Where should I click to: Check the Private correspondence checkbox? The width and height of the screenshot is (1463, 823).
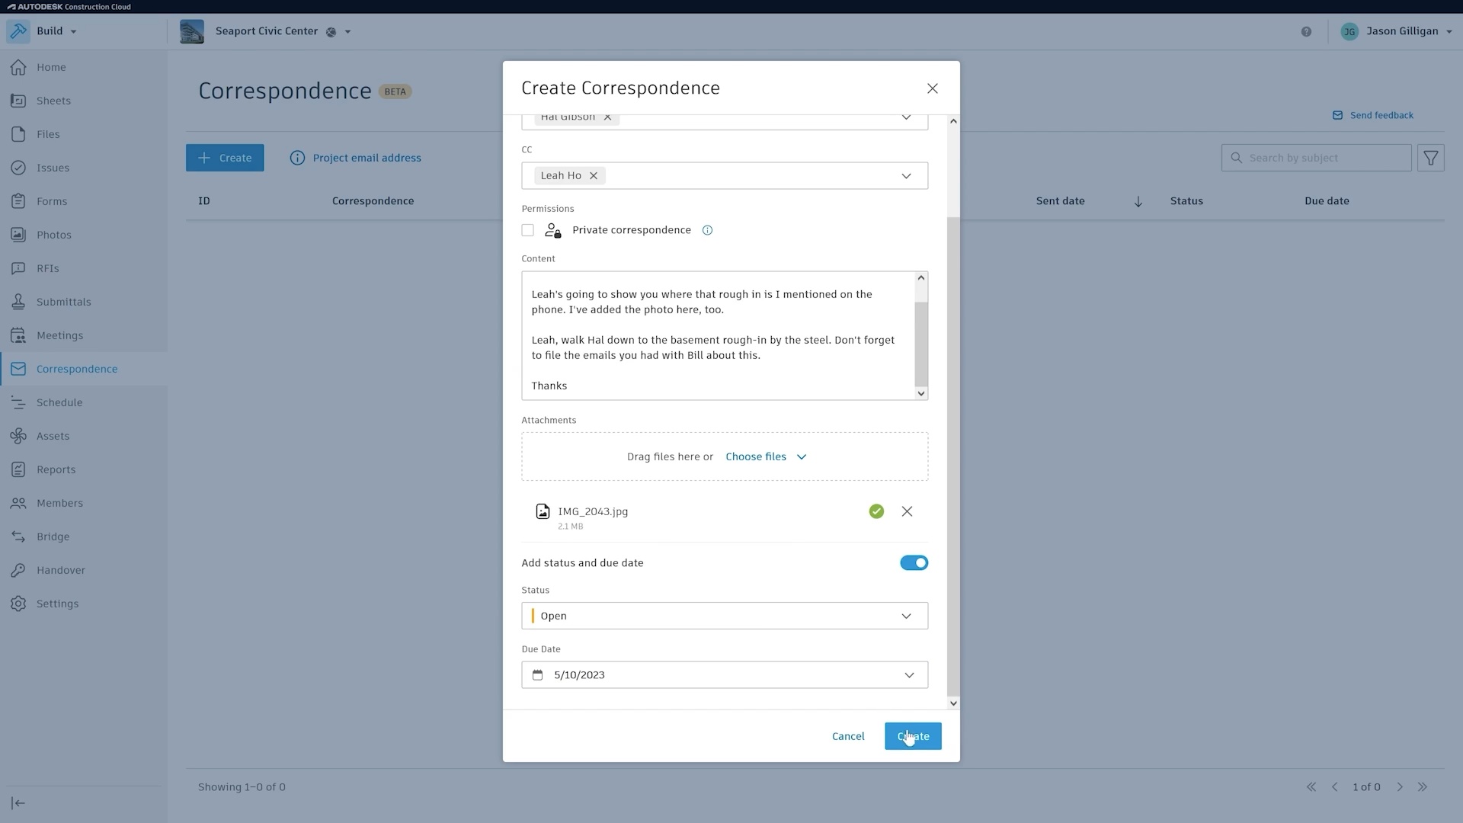pos(527,230)
